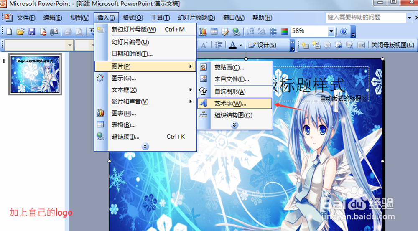The height and width of the screenshot is (231, 418).
Task: Expand the Text Box (文本框) submenu
Action: coord(145,90)
